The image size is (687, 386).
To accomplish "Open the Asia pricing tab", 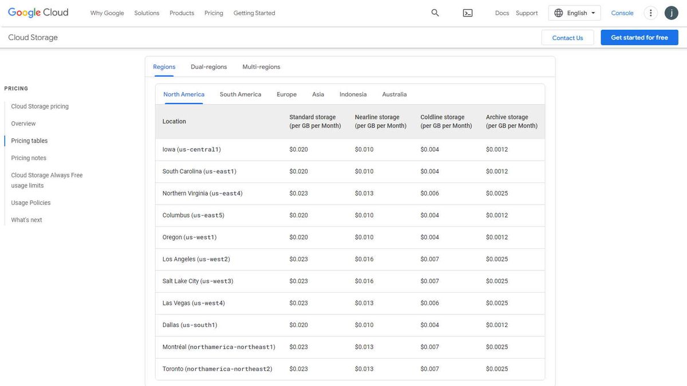I will [x=318, y=94].
